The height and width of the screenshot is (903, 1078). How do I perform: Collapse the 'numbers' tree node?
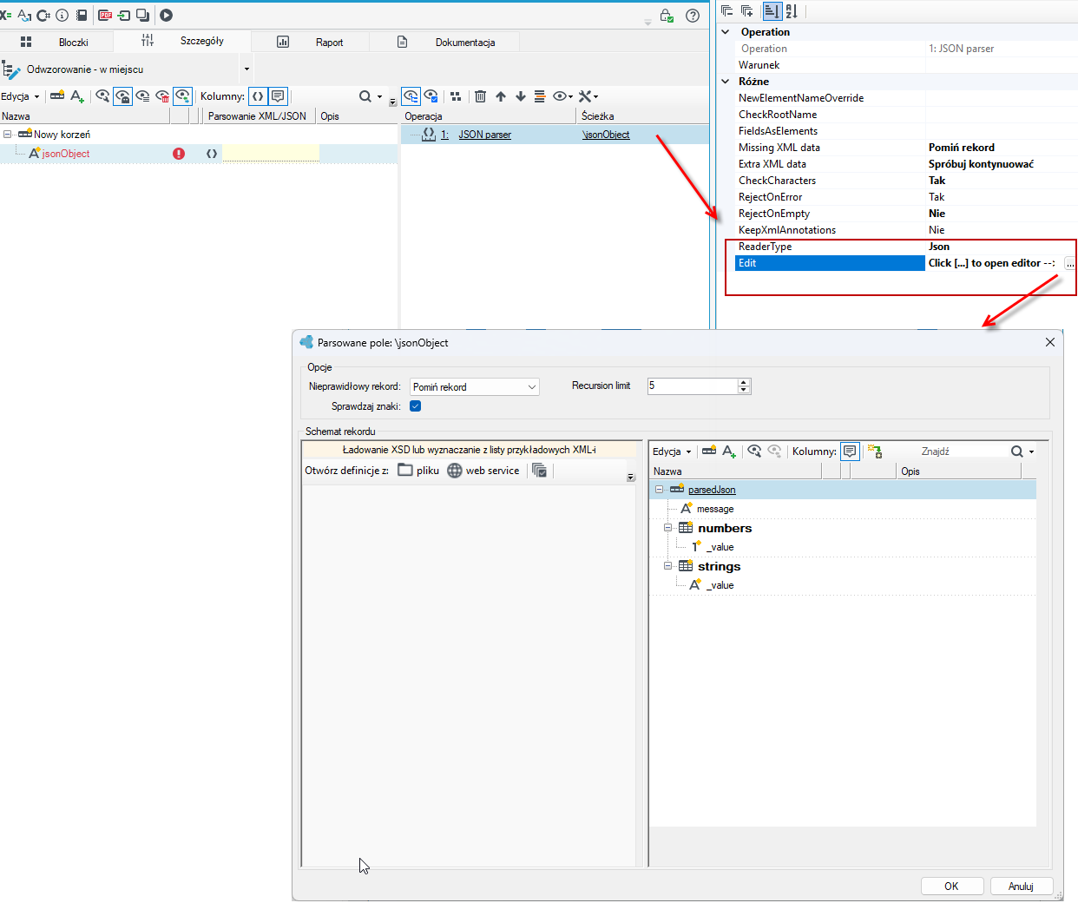click(667, 528)
